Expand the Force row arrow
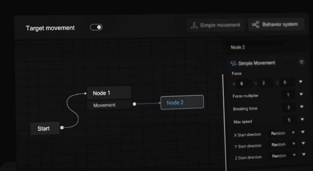313x171 pixels. 301,82
